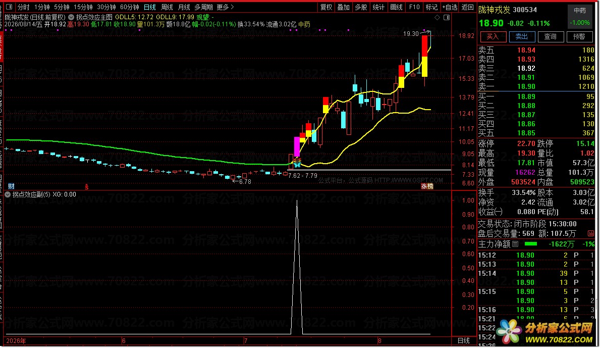
Task: Click 卖四 price 18.93
Action: (526, 60)
